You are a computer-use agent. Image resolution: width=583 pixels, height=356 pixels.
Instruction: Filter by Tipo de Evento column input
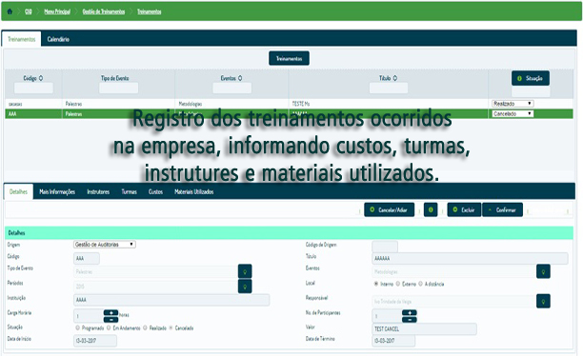coord(119,89)
